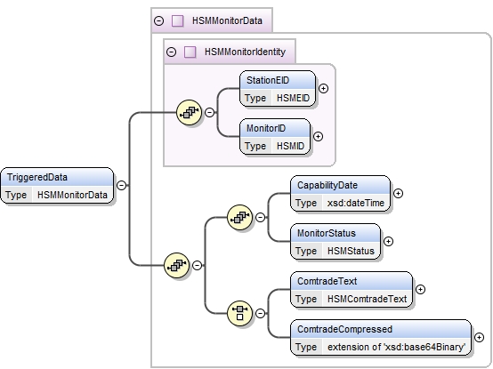
Task: Click the sequence icon branching to CapabilityDate
Action: point(239,217)
